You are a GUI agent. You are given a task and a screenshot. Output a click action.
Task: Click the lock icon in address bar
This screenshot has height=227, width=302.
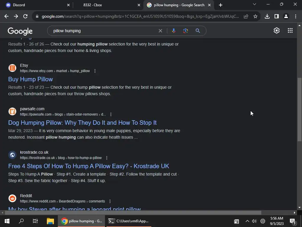coord(37,17)
